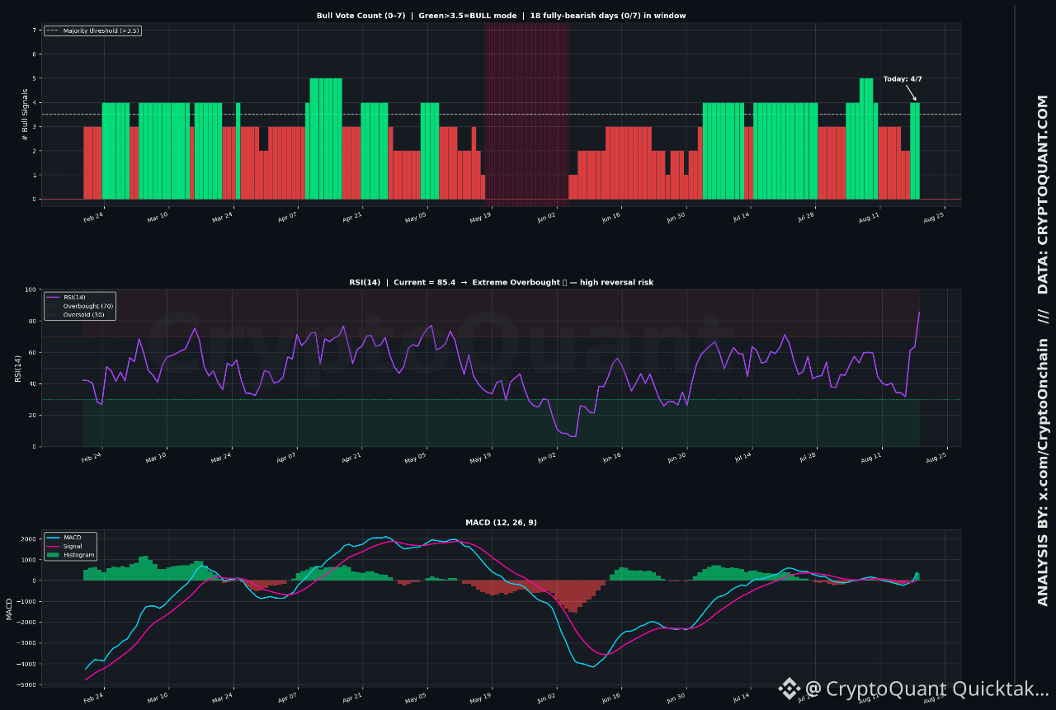Click the 'MACD (12, 26, 9)' chart title
Viewport: 1056px width, 710px height.
click(501, 523)
